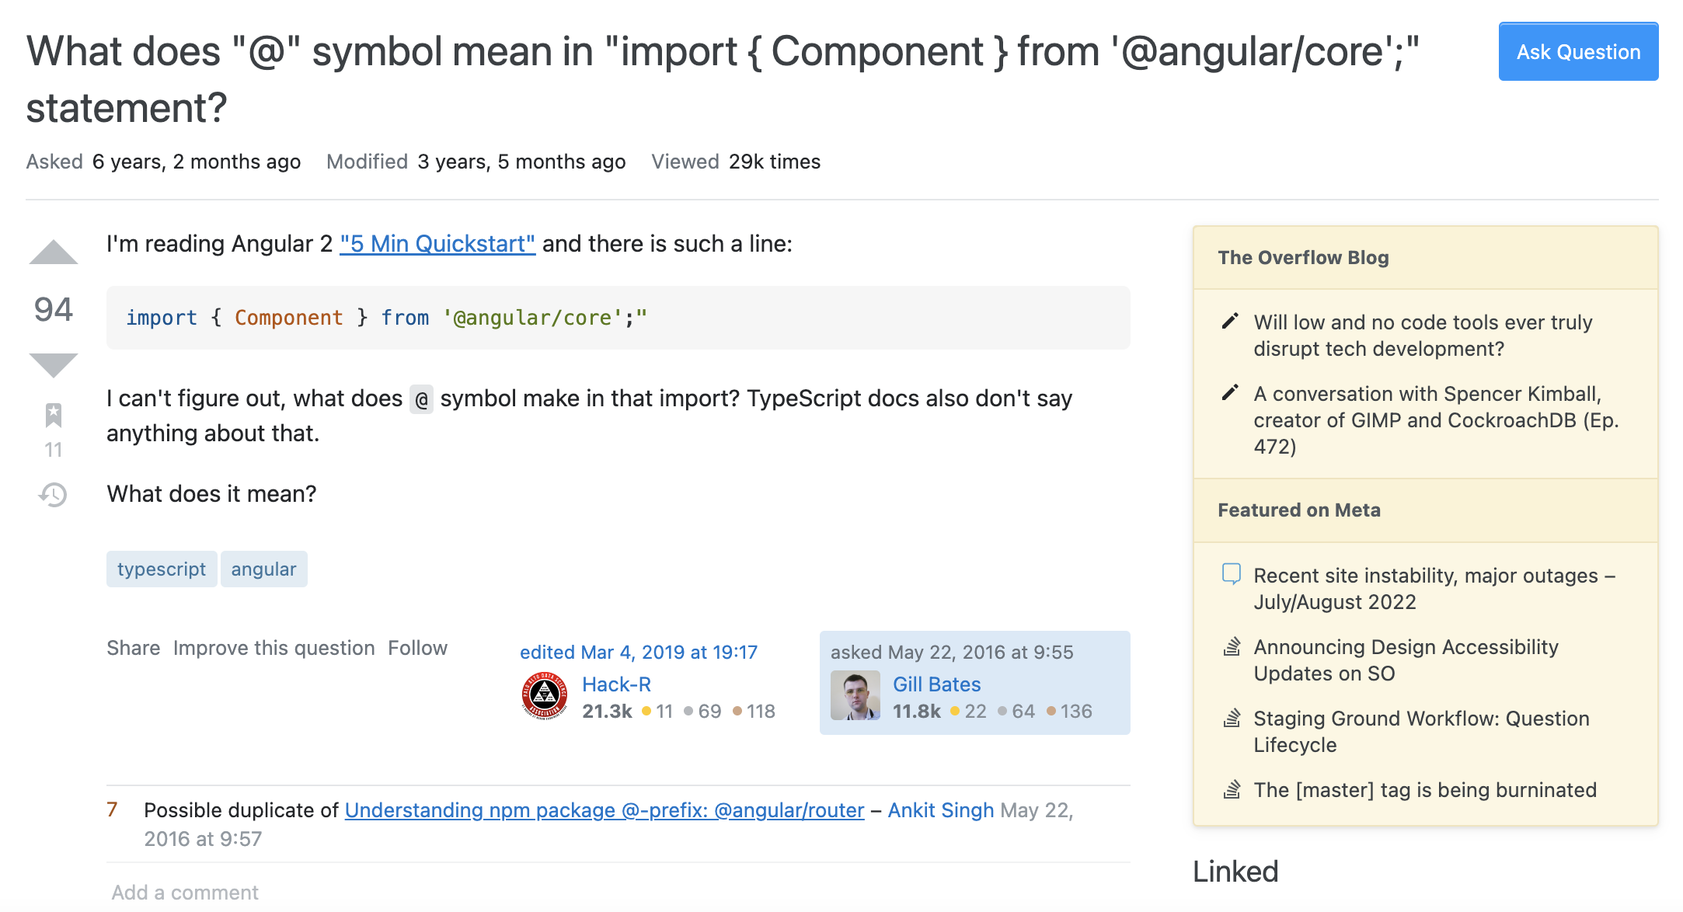Image resolution: width=1683 pixels, height=912 pixels.
Task: Click Stack Overflow icon beside Staging Ground post
Action: click(1232, 718)
